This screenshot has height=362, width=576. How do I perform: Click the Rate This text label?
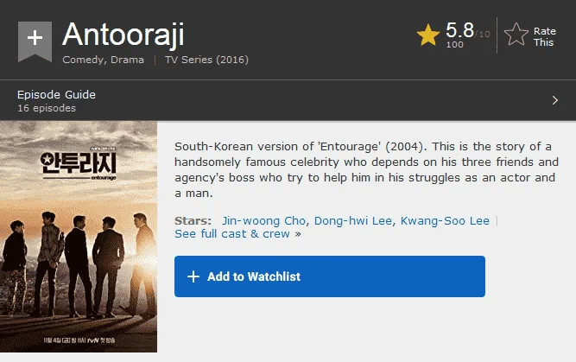[x=544, y=37]
